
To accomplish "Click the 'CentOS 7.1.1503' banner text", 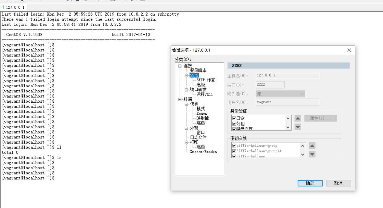I will (24, 35).
